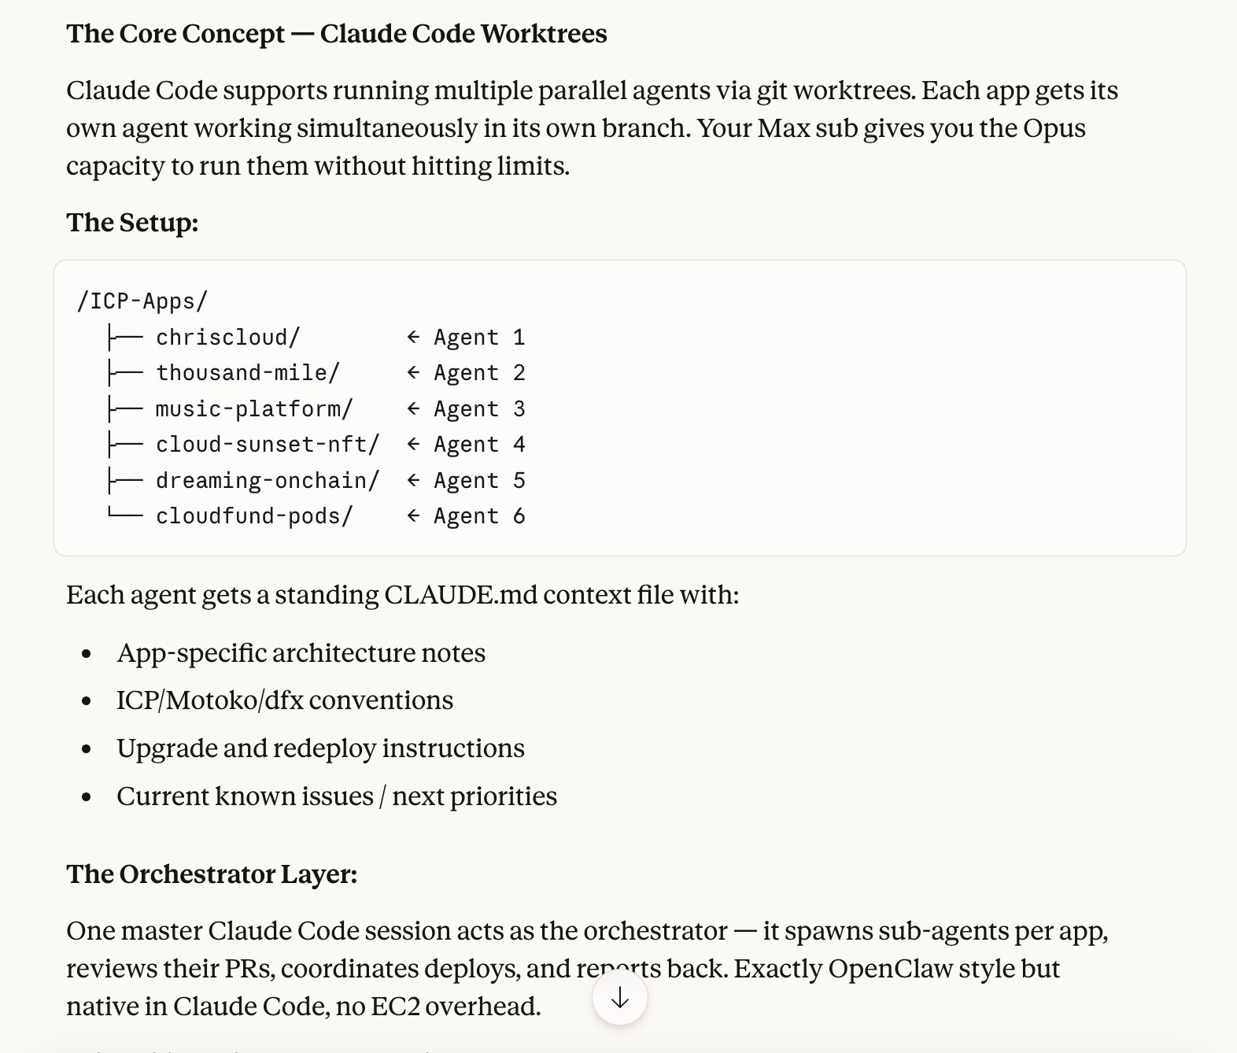
Task: Click "Current known issues / next priorities" bullet
Action: point(336,796)
